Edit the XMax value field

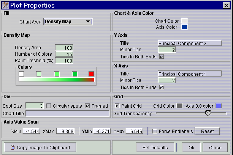tap(65, 131)
